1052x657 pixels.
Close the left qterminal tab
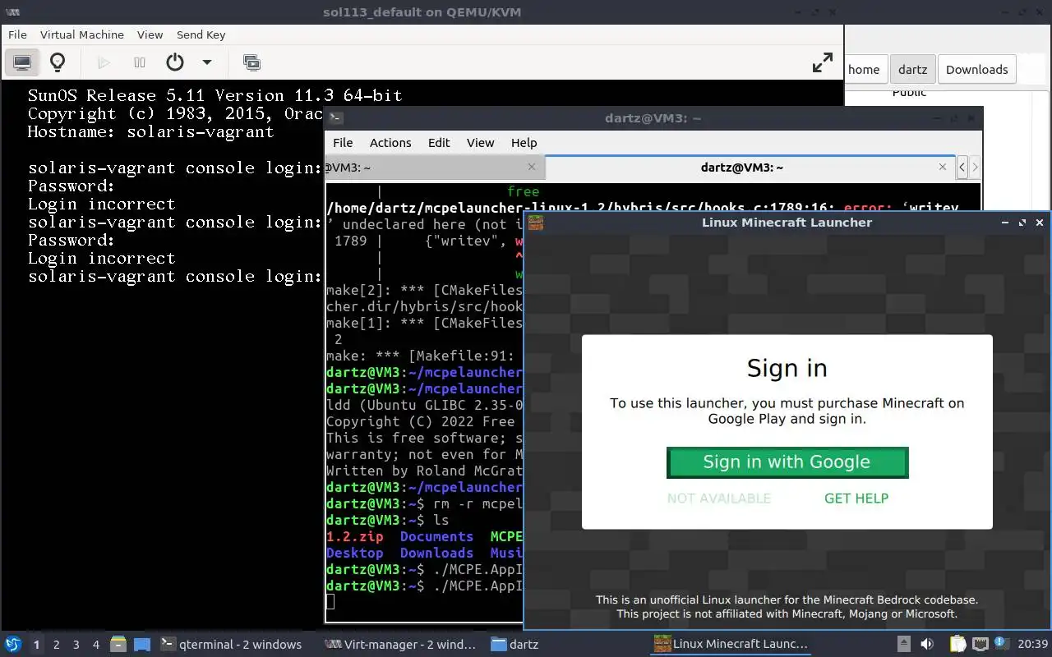pos(531,167)
